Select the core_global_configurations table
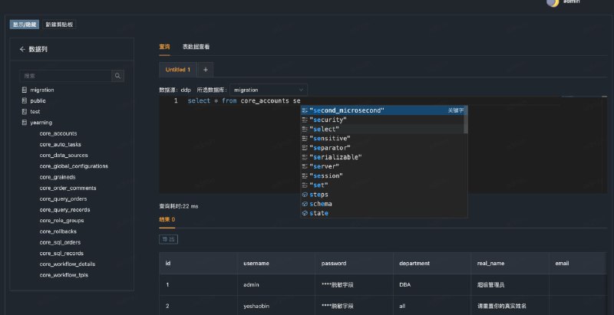Image resolution: width=614 pixels, height=315 pixels. tap(74, 166)
